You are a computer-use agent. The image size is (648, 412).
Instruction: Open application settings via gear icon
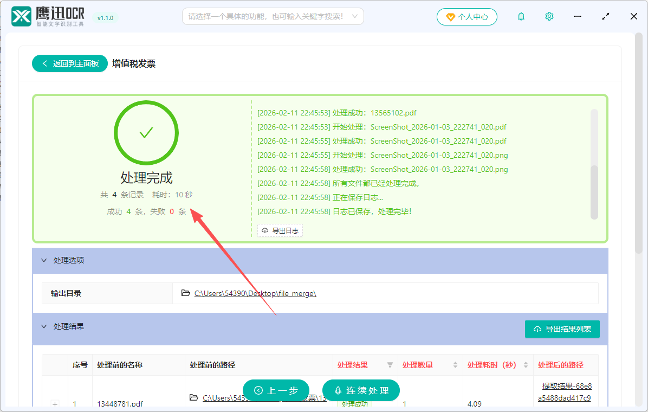pyautogui.click(x=549, y=16)
